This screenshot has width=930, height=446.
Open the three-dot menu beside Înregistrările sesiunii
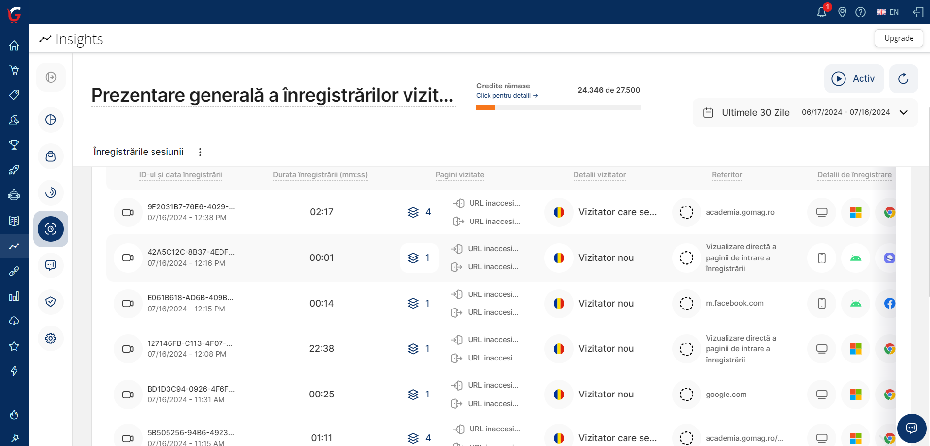click(x=200, y=152)
